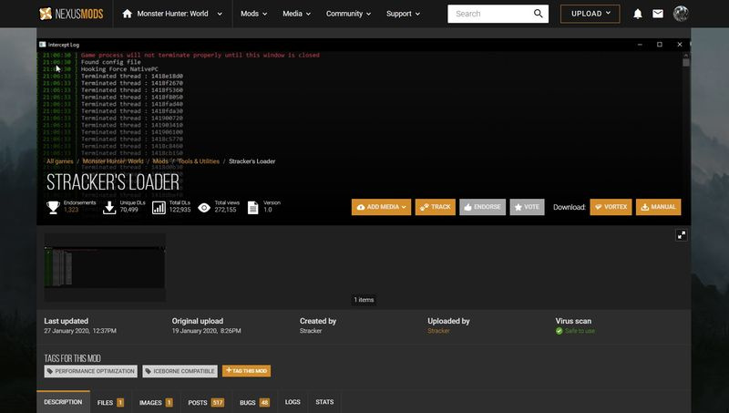Open Tools & Utilities breadcrumb link
This screenshot has width=729, height=413.
click(199, 161)
